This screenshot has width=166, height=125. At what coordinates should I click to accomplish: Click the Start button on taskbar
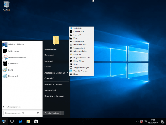(x=4, y=121)
